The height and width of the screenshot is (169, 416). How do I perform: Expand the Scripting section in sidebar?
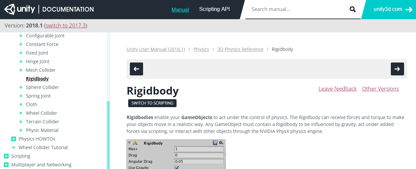[x=6, y=156]
